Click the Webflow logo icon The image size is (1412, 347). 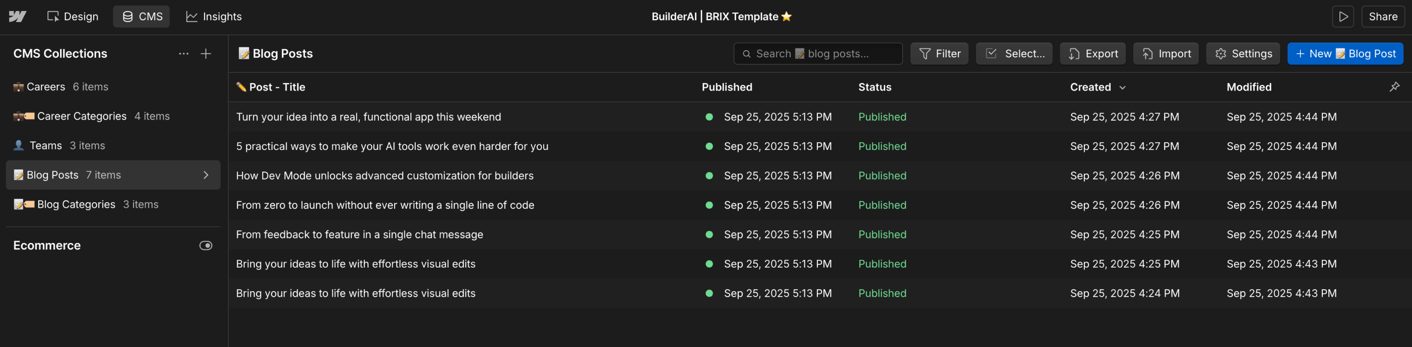point(18,17)
